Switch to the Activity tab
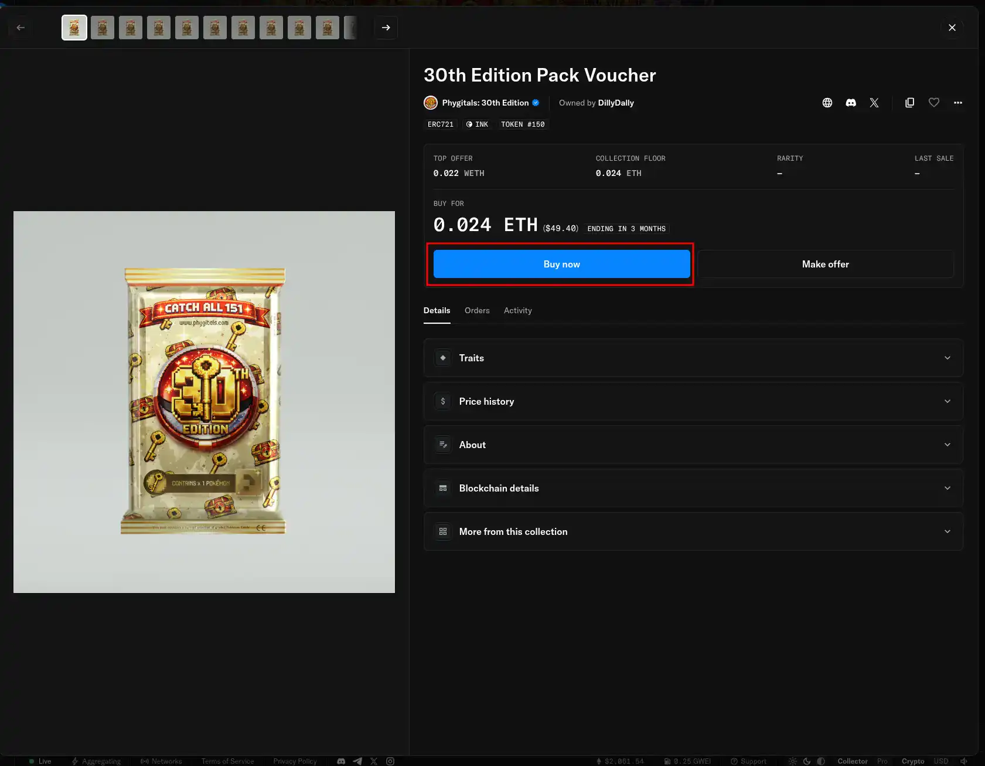 click(517, 310)
